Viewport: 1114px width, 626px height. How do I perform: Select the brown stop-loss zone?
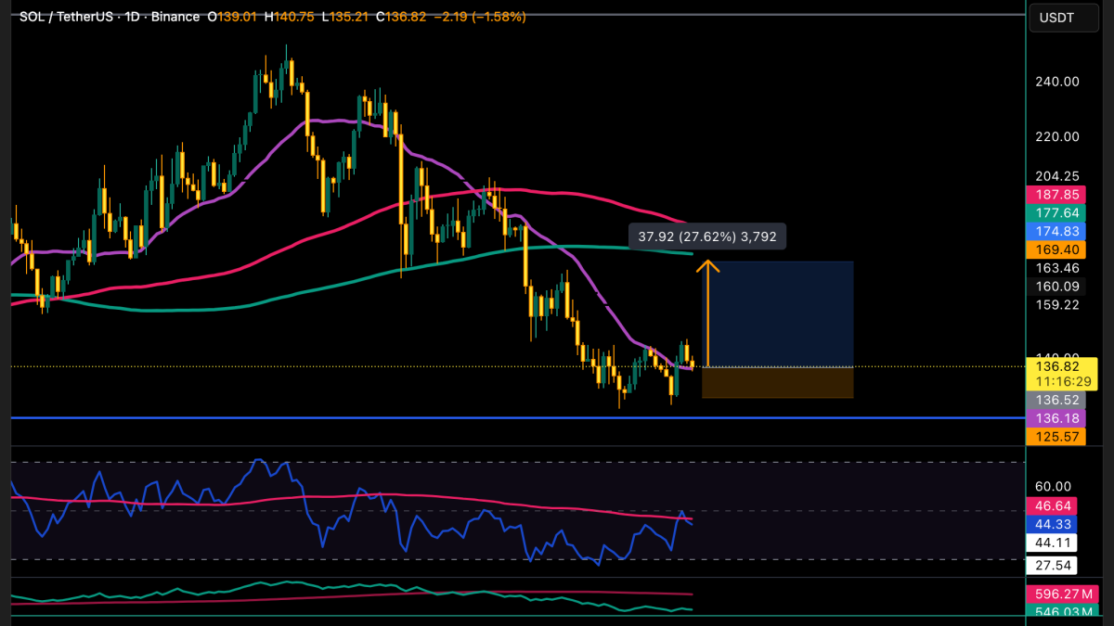point(778,383)
